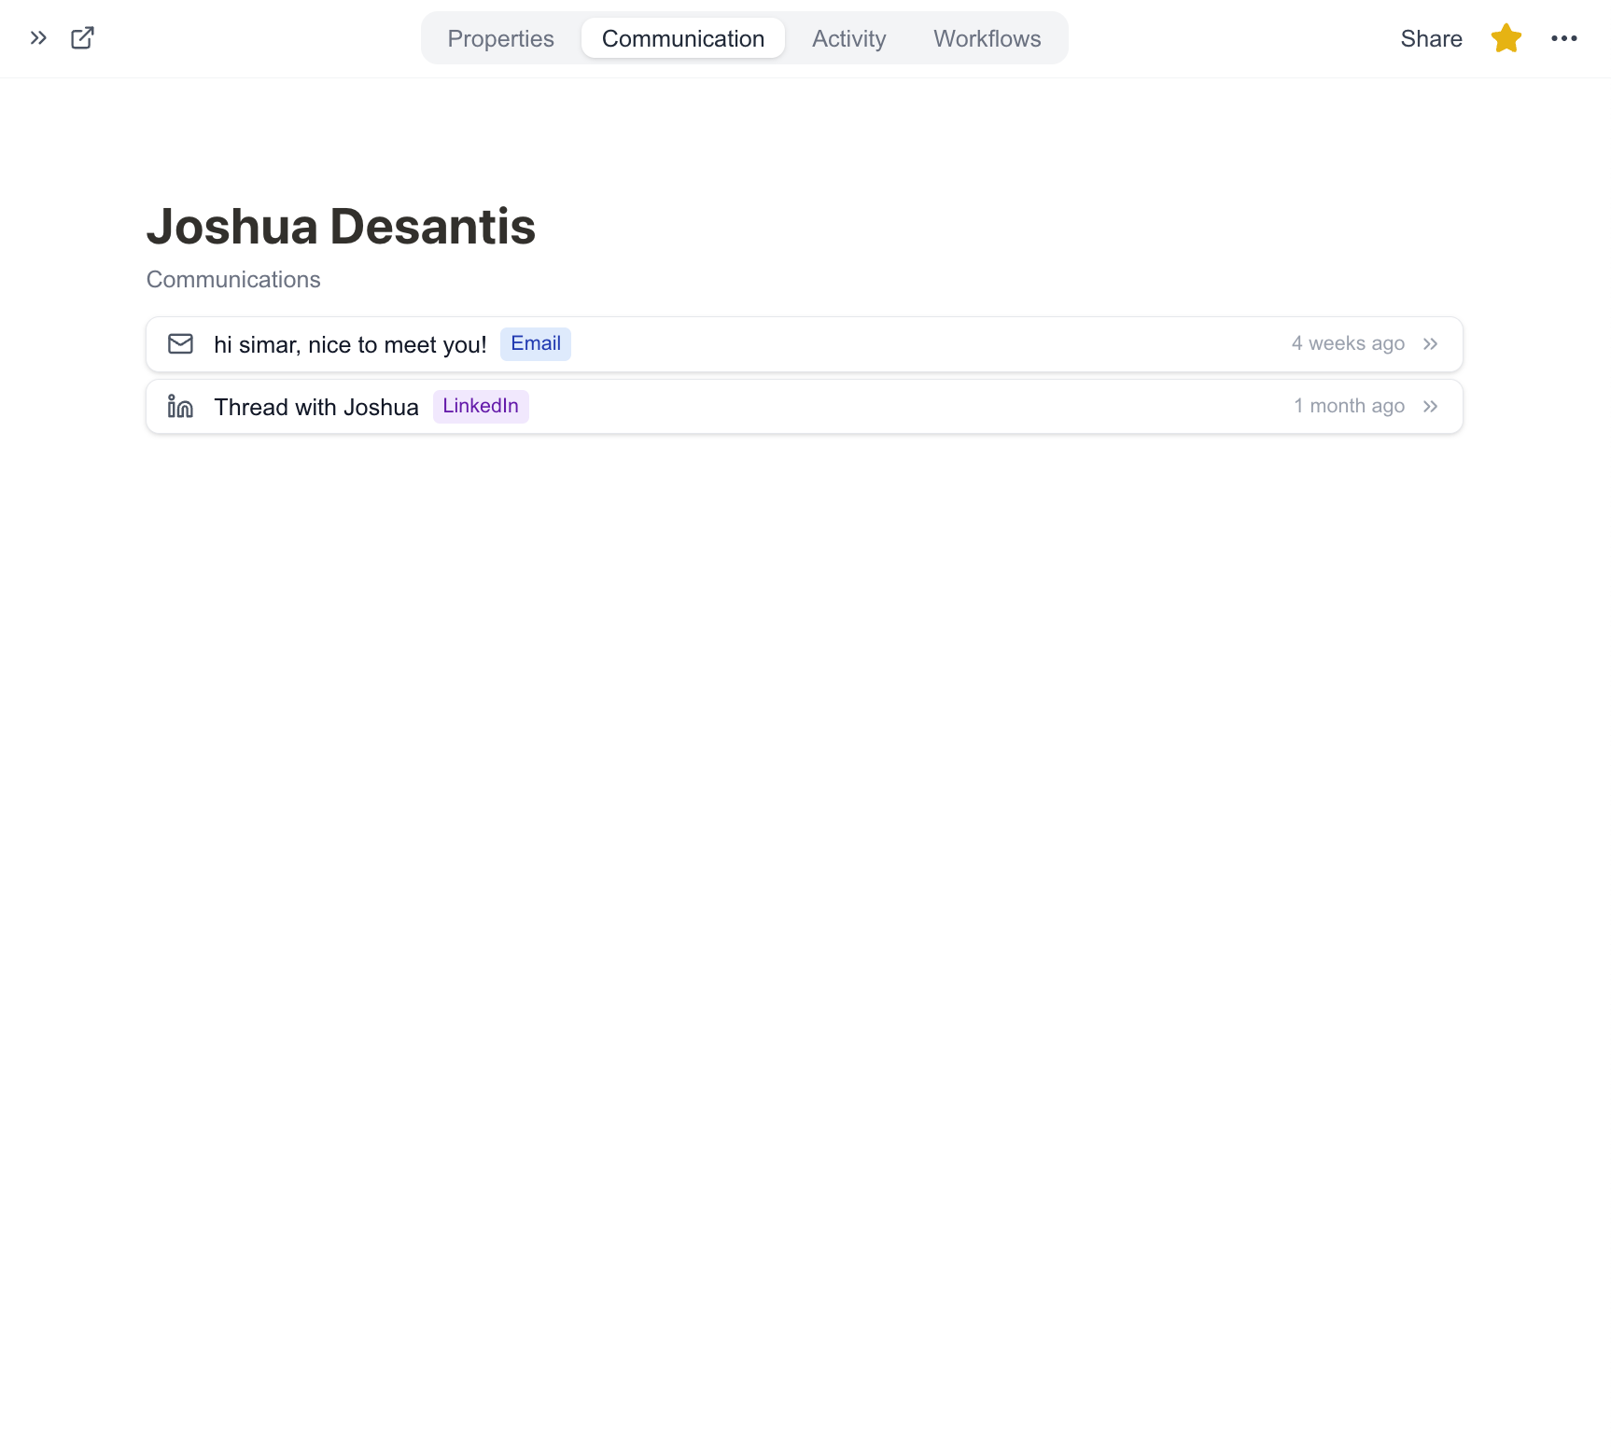
Task: Click the '4 weeks ago' timestamp
Action: pos(1347,344)
